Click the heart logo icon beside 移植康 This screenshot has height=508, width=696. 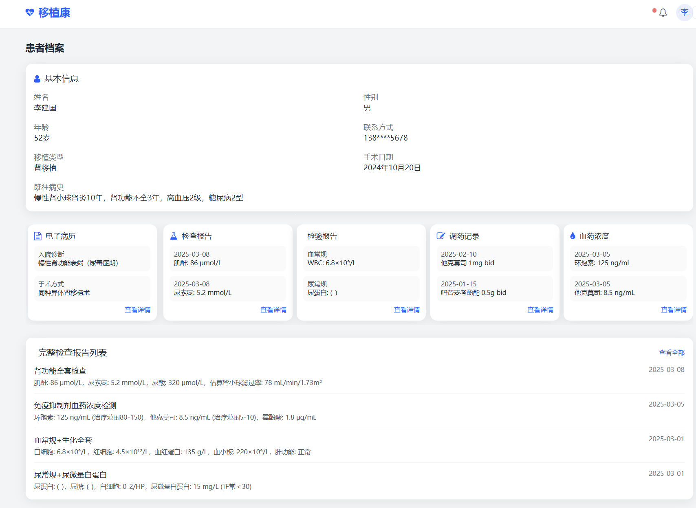click(x=29, y=13)
